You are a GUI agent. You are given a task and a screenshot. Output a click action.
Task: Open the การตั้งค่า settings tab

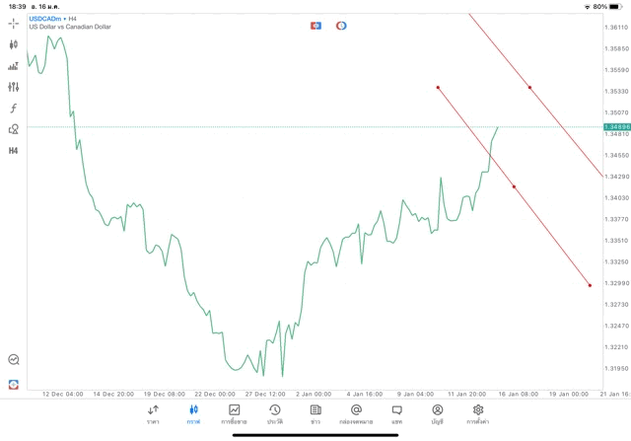coord(478,413)
